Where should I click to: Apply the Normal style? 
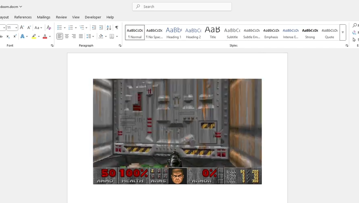click(135, 32)
